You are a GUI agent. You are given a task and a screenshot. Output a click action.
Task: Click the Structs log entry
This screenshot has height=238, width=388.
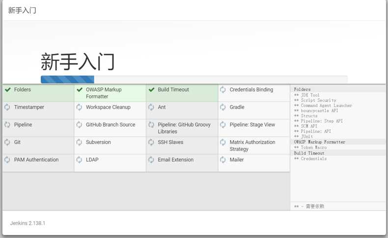point(305,116)
